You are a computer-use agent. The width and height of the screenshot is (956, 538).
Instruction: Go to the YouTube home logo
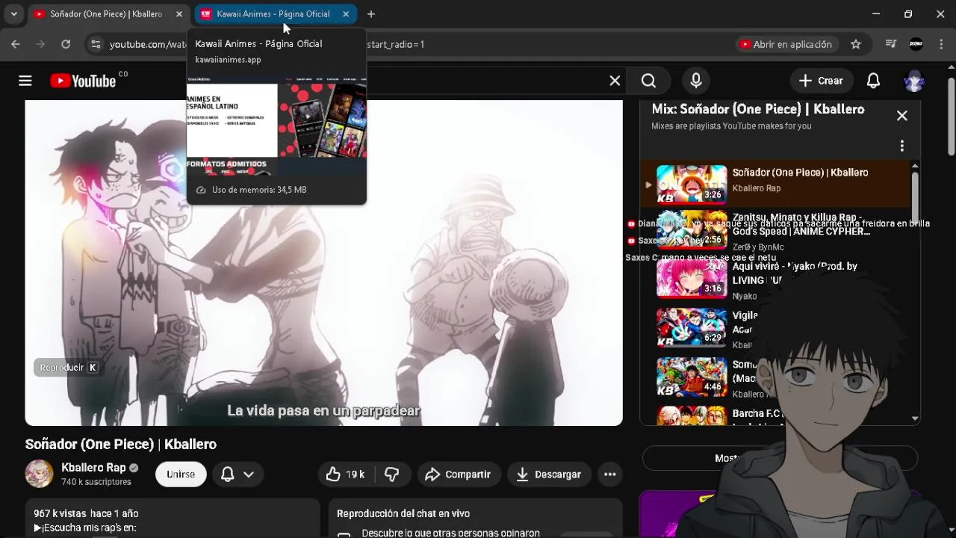click(x=83, y=81)
